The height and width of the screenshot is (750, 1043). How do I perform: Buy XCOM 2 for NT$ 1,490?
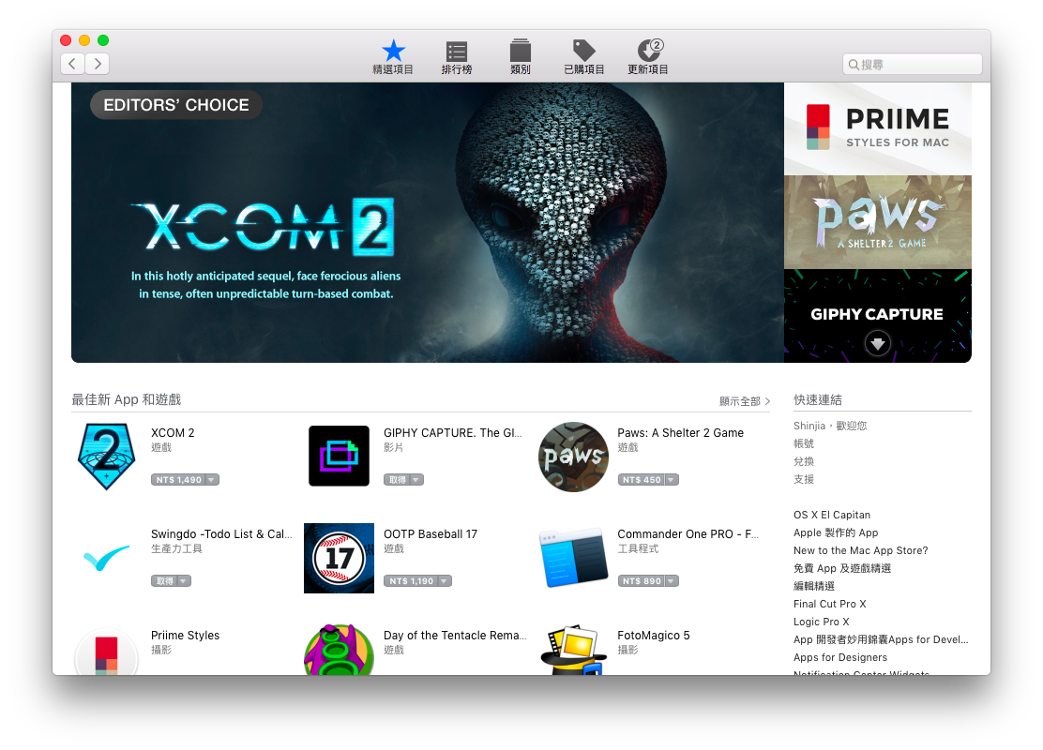click(x=178, y=479)
